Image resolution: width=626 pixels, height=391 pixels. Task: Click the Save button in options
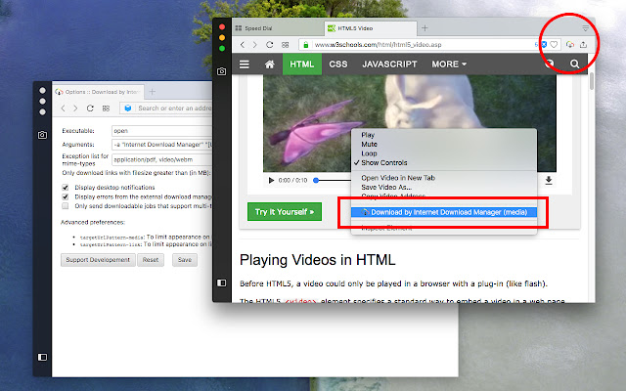185,260
